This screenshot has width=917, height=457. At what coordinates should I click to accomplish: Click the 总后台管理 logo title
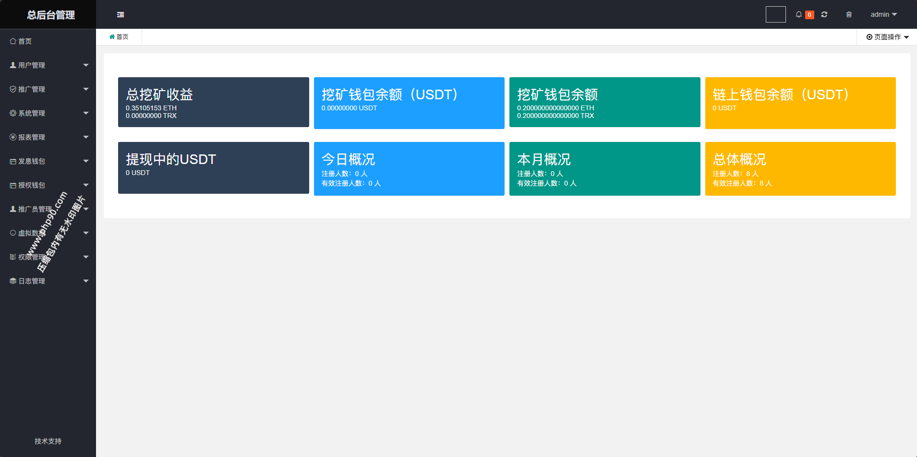tap(50, 15)
